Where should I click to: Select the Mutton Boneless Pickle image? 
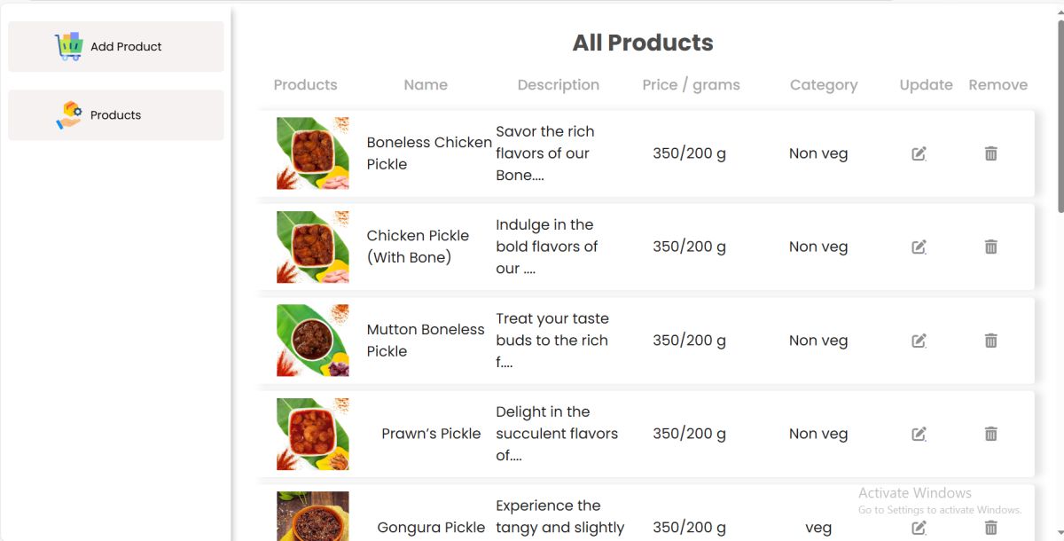(312, 341)
